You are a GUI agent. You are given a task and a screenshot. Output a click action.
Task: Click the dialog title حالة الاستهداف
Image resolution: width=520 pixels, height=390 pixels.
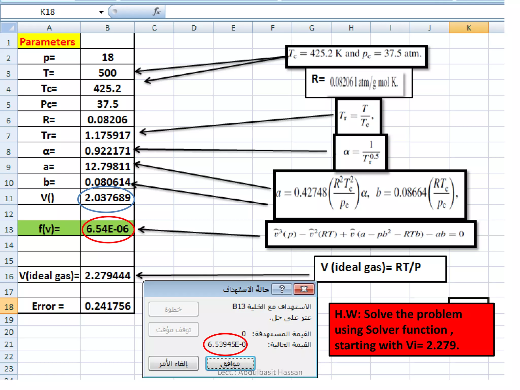[x=246, y=289]
